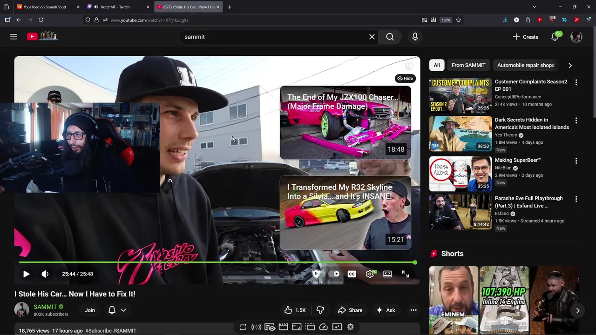Select the From SAMMIT chip

tap(468, 65)
